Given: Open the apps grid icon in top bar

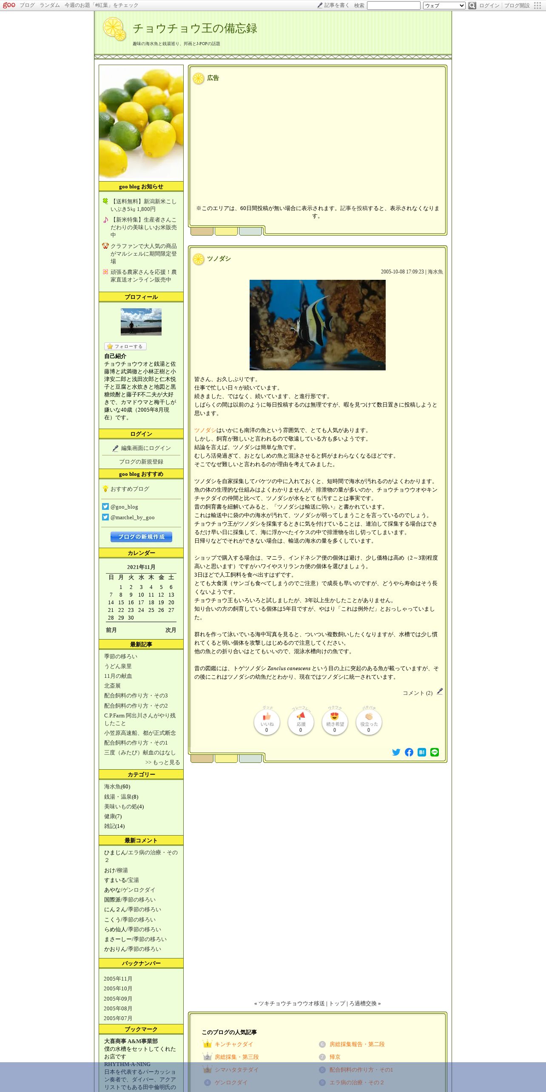Looking at the screenshot, I should click(x=538, y=6).
